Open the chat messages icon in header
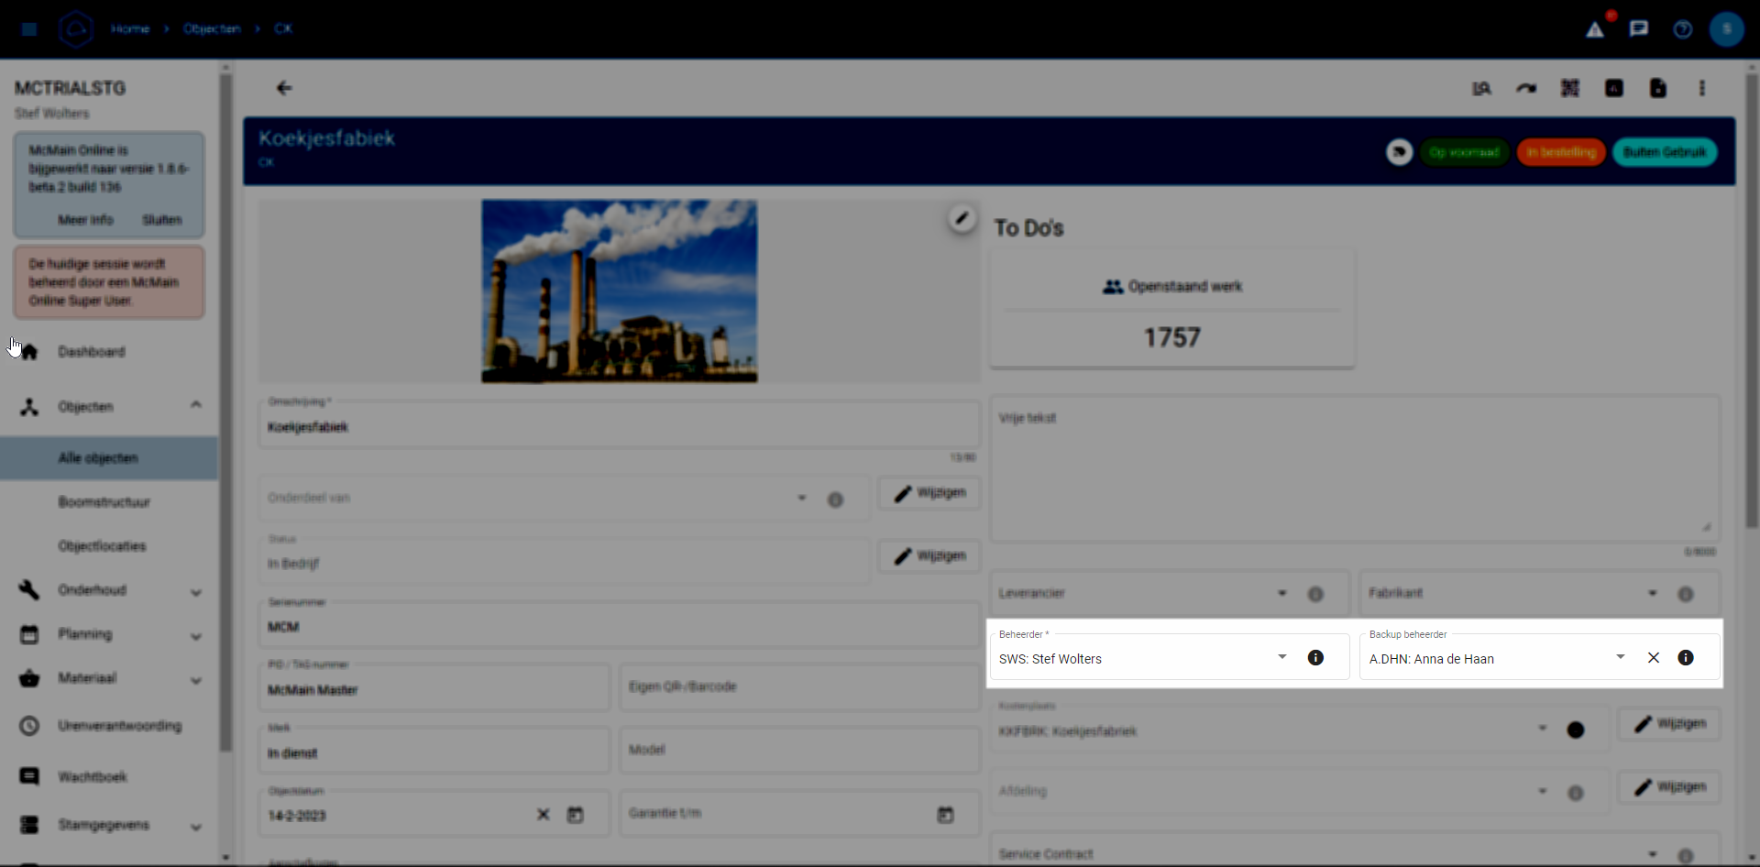The height and width of the screenshot is (867, 1760). pos(1639,29)
